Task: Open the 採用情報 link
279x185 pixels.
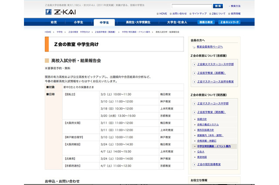Action: 235,13
